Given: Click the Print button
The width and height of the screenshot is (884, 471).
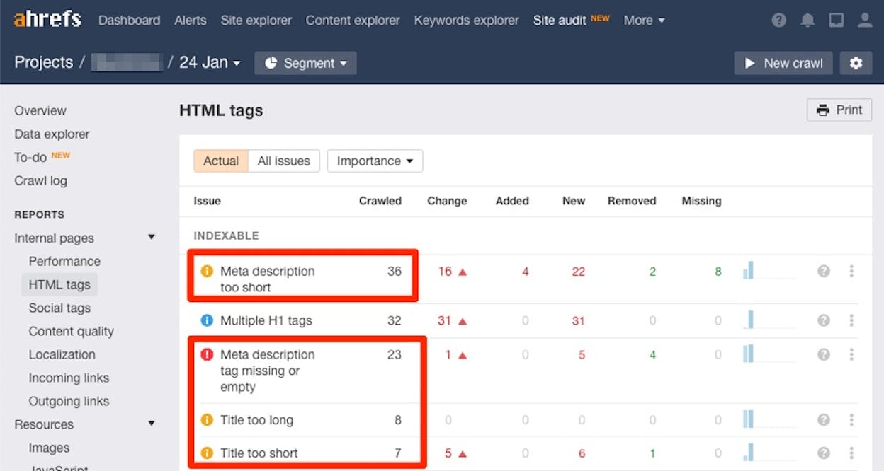Looking at the screenshot, I should click(x=839, y=110).
